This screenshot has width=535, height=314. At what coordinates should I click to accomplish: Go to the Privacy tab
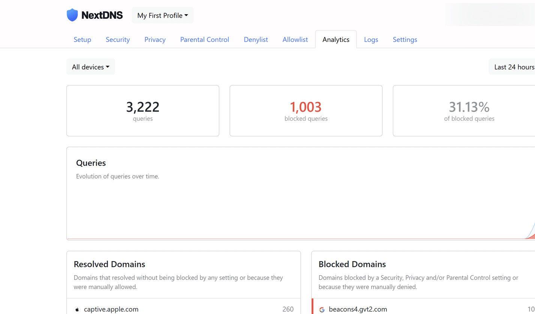pyautogui.click(x=155, y=40)
